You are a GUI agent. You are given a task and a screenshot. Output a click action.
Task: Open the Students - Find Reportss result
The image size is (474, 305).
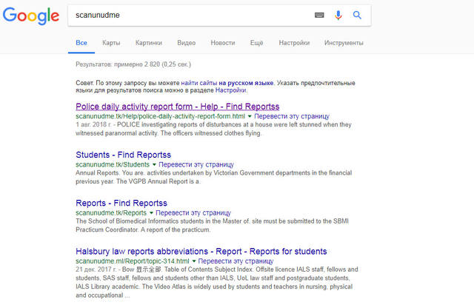click(124, 155)
